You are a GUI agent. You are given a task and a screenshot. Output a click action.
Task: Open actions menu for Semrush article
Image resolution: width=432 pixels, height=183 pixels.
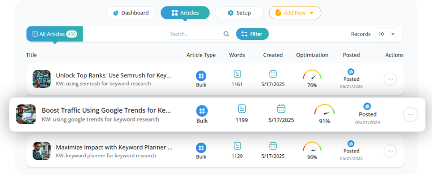coord(390,79)
